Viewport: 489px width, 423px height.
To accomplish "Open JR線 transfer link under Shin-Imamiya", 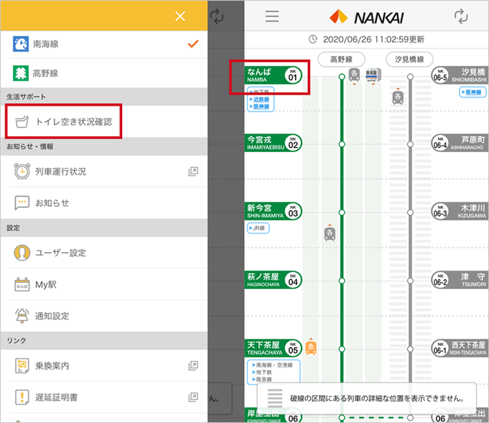I will click(259, 228).
